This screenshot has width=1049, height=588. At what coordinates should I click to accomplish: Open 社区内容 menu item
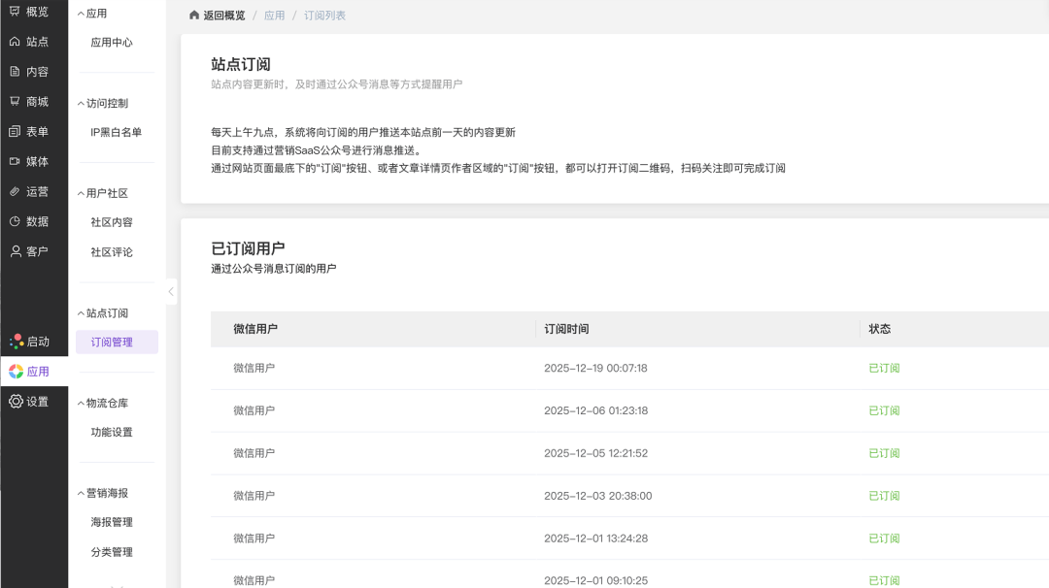[112, 222]
